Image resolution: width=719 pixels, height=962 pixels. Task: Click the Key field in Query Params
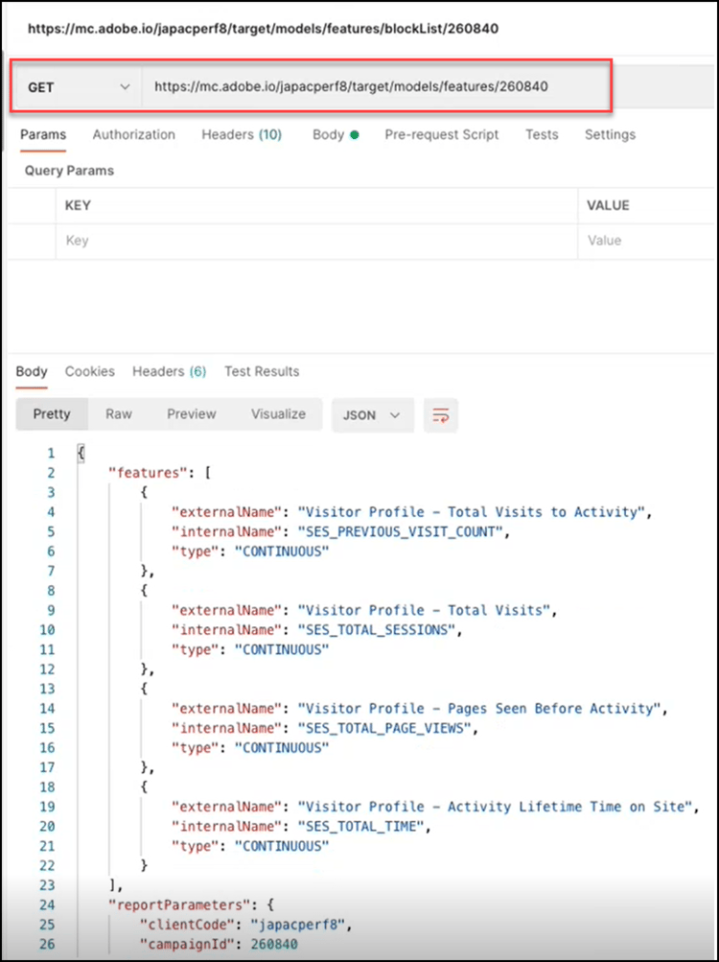[x=316, y=241]
